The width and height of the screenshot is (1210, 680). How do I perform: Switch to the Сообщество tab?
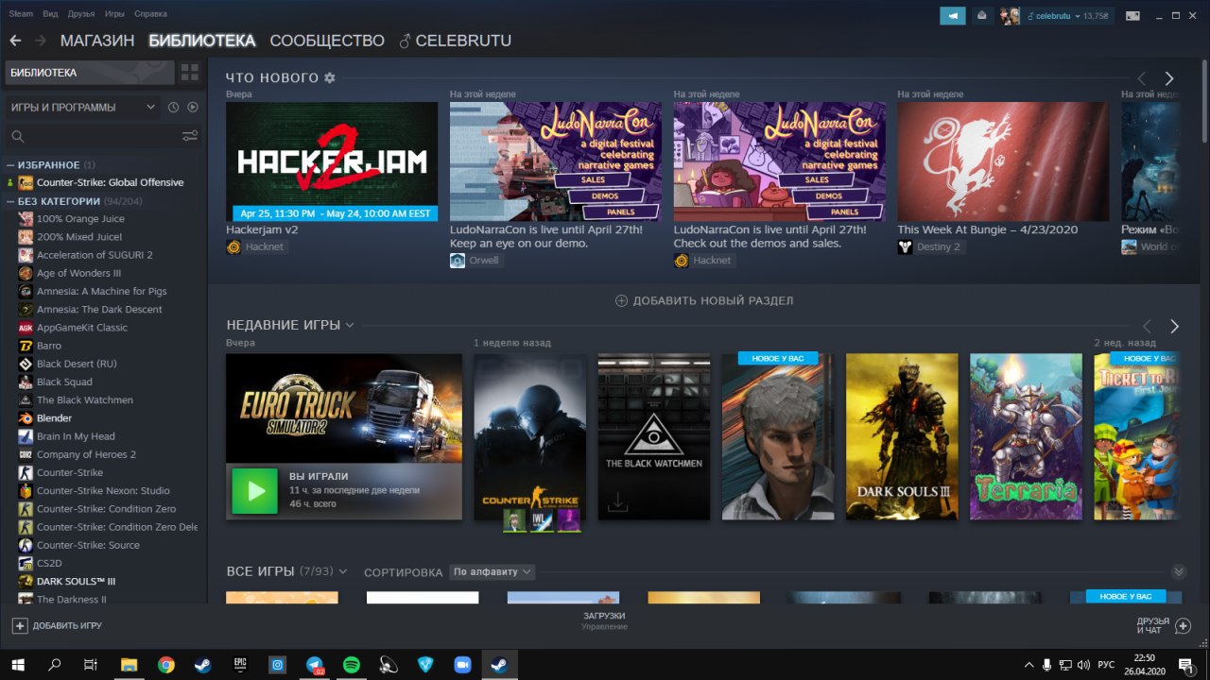click(327, 41)
